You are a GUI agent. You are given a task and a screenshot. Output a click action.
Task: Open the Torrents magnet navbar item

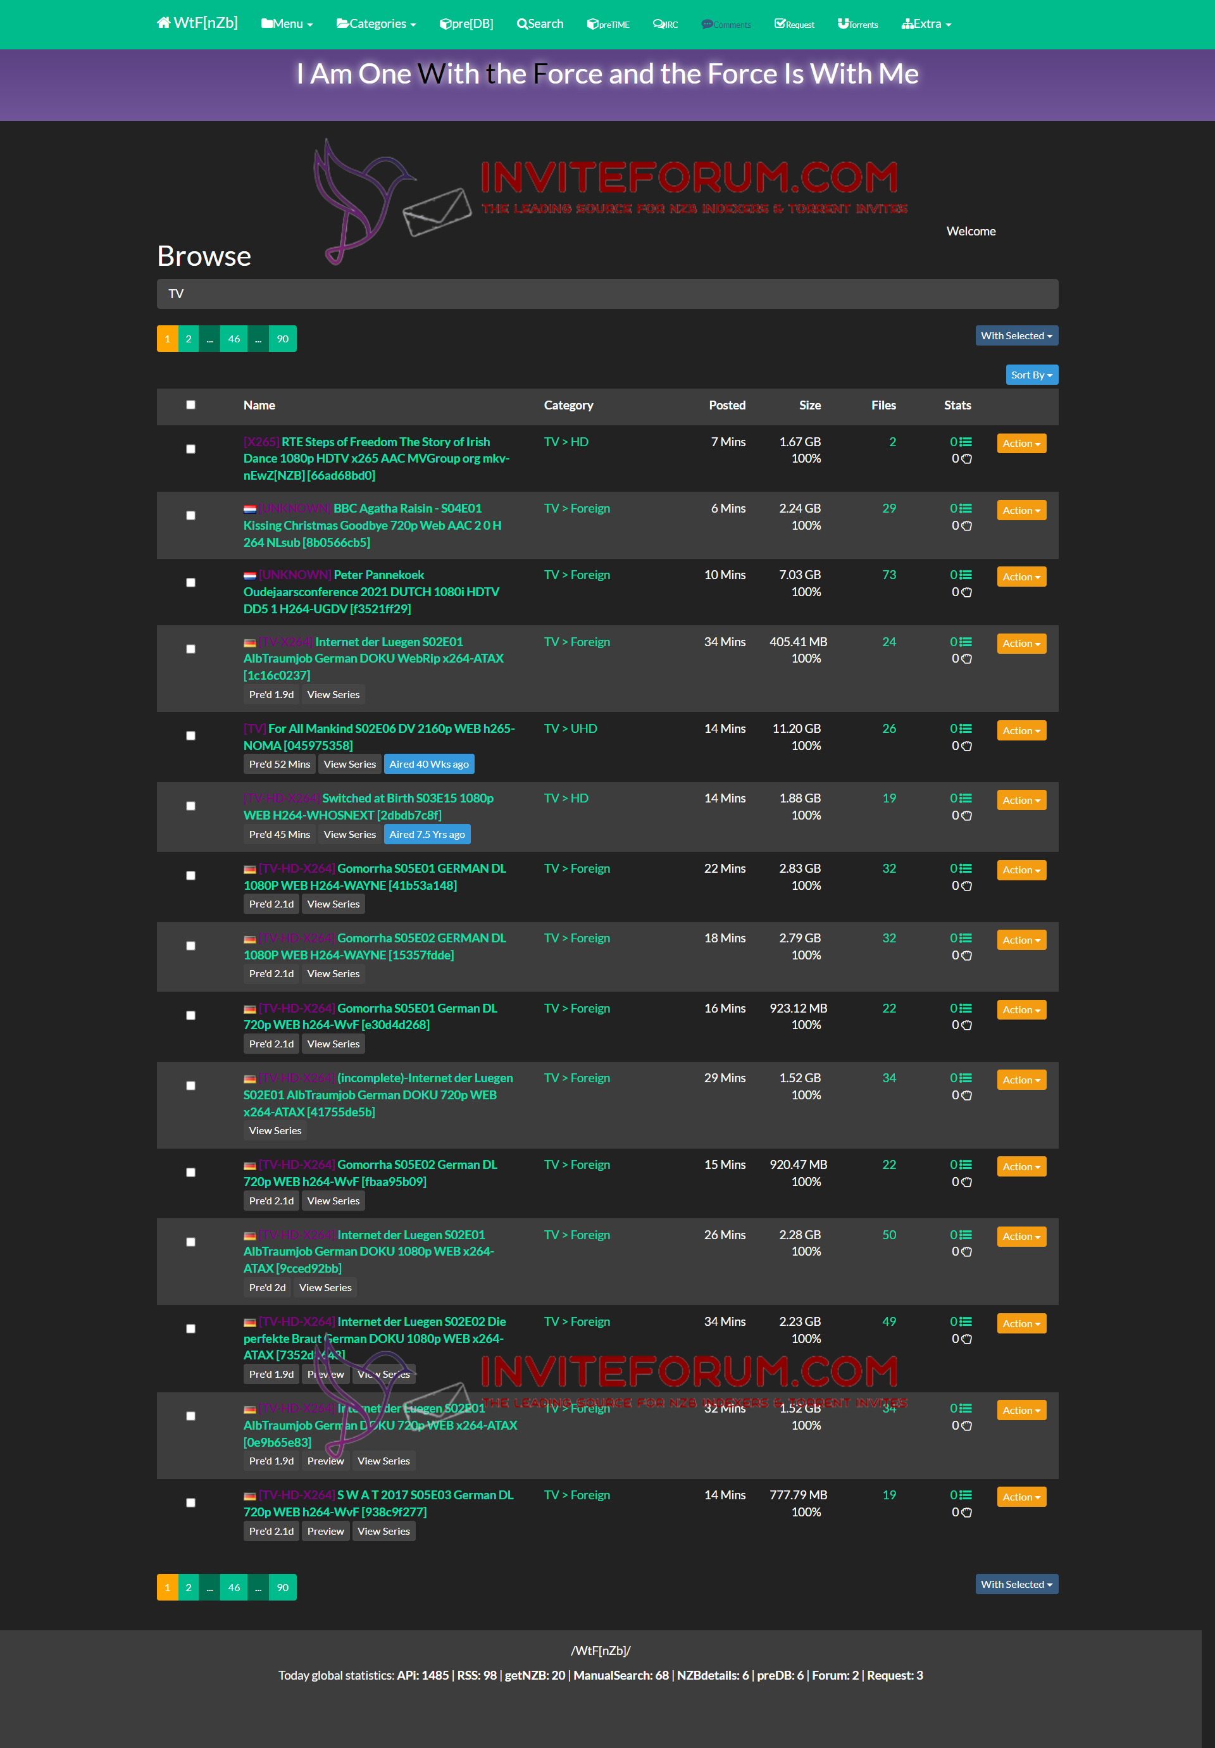click(x=858, y=24)
